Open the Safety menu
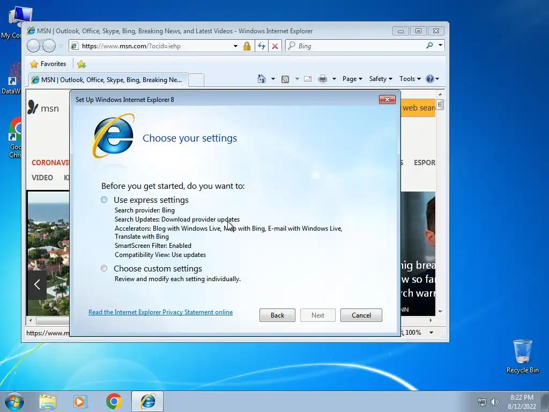Screen dimensions: 549x412 tap(381, 79)
